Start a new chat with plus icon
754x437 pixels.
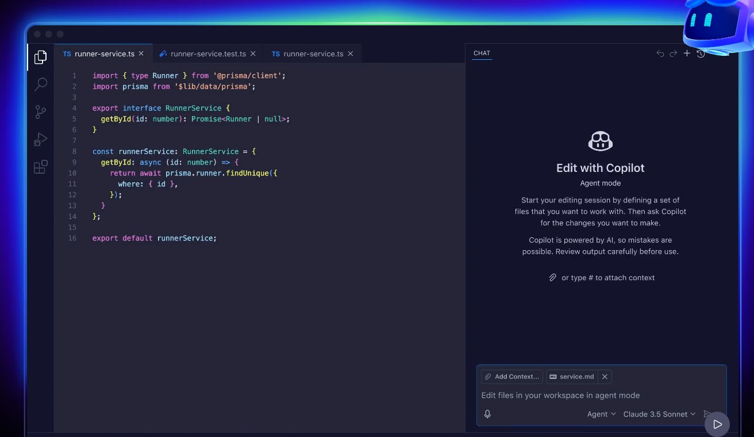(687, 53)
